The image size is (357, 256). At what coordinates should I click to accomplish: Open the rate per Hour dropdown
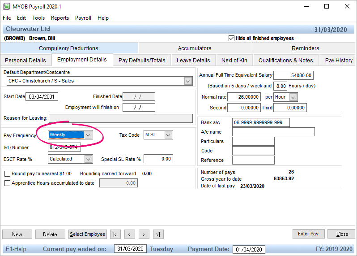pyautogui.click(x=293, y=97)
